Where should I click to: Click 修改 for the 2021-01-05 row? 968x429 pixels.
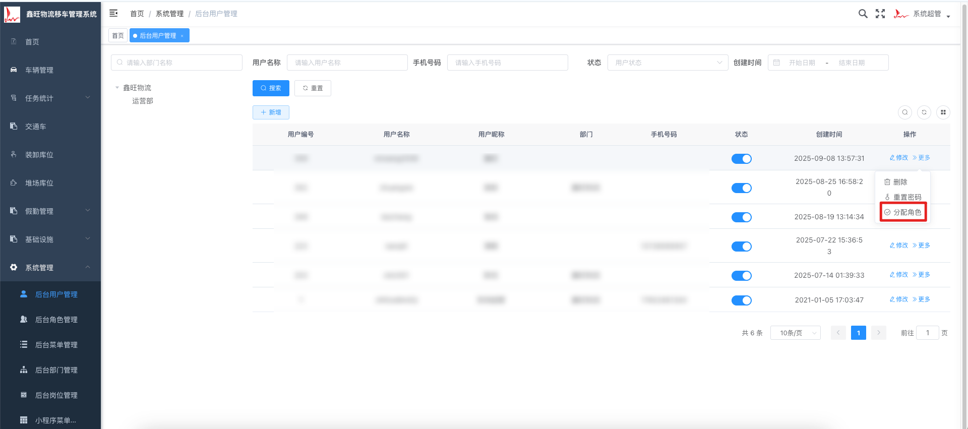click(899, 299)
